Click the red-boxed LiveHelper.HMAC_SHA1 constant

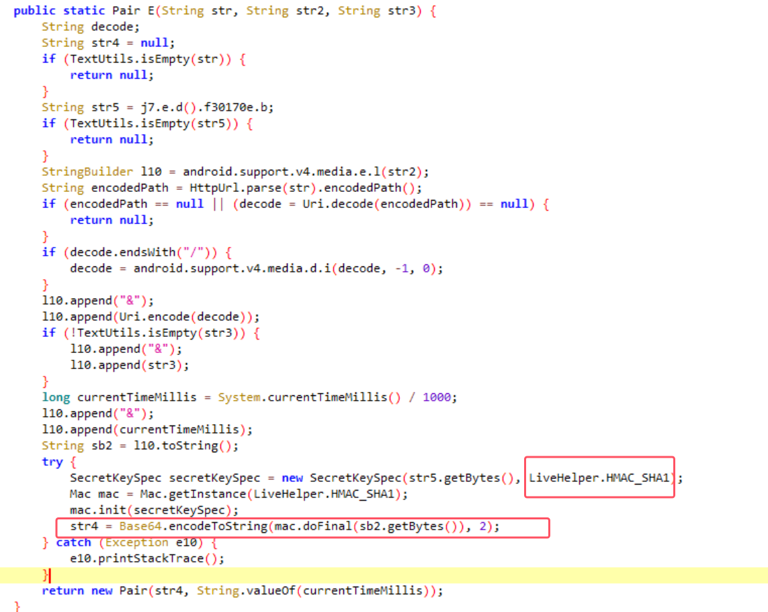tap(599, 478)
